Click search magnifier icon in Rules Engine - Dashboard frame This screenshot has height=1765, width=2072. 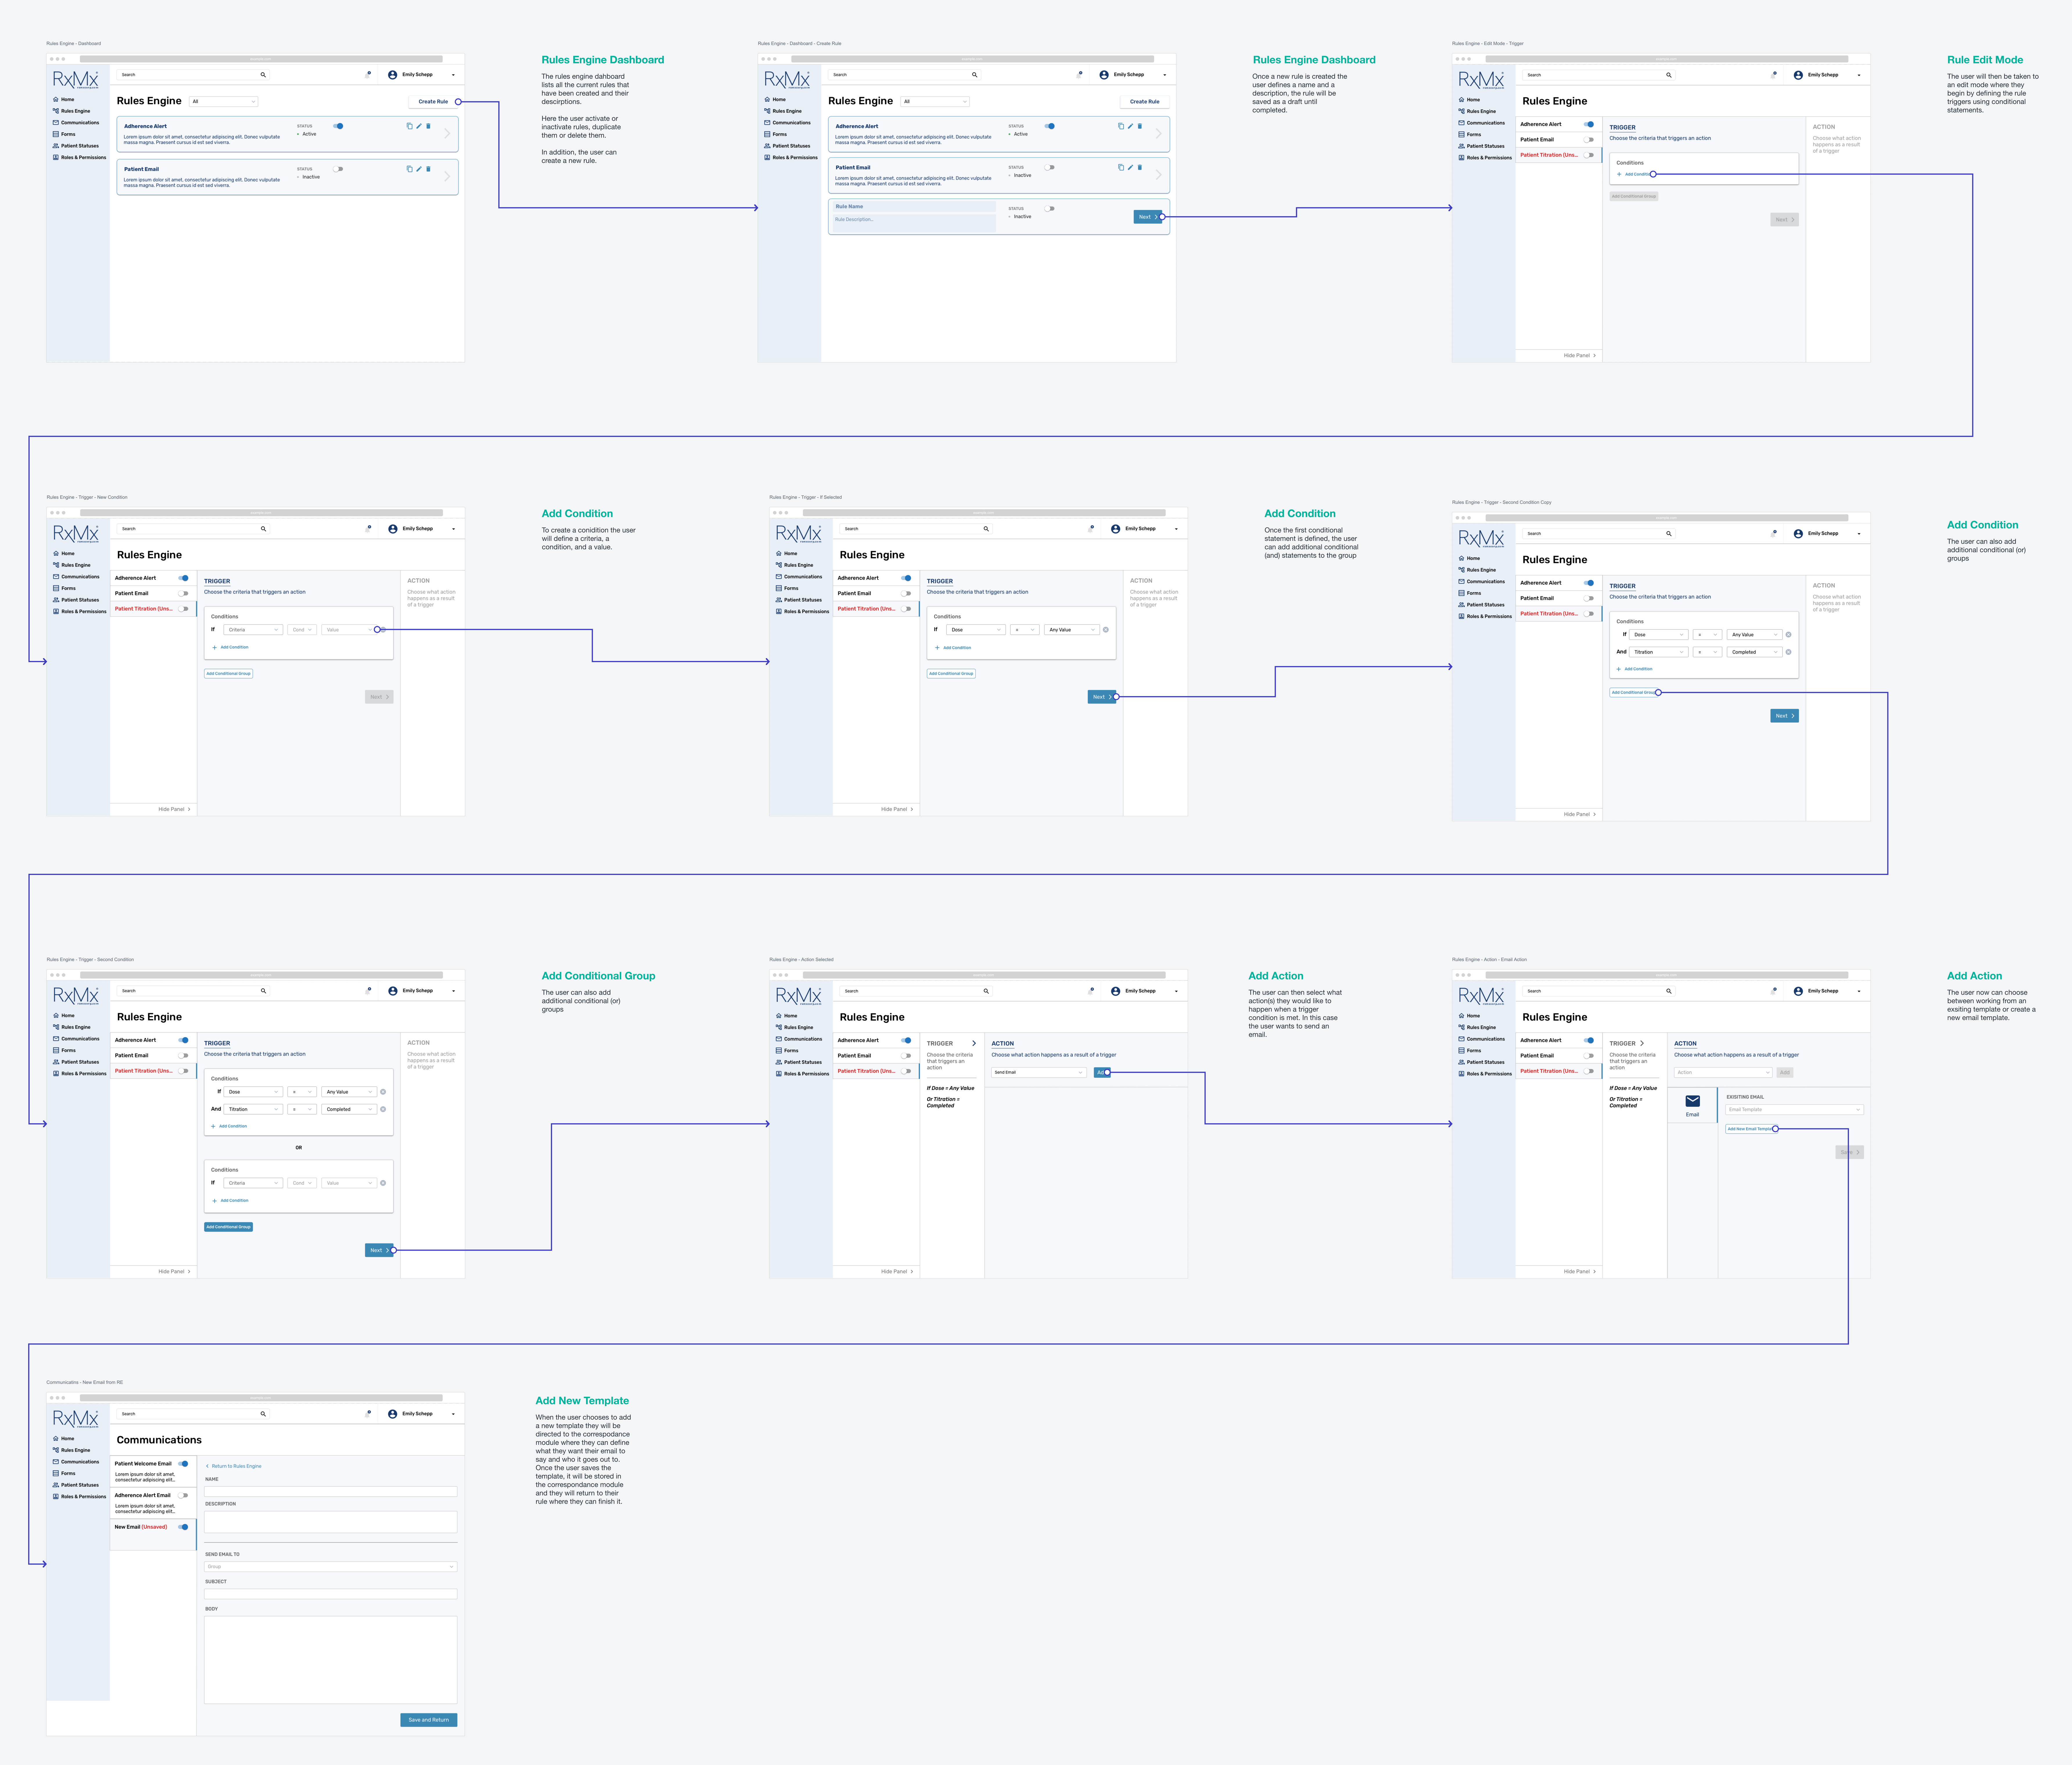[263, 75]
